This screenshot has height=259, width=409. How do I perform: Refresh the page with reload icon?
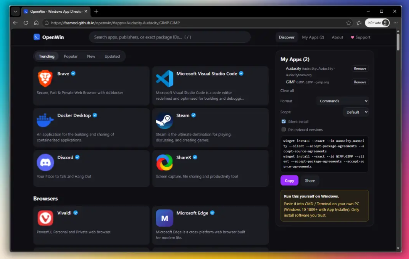[x=26, y=23]
